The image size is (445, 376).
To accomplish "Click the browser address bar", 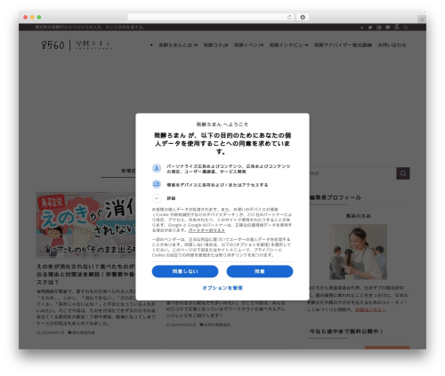I will pos(211,17).
